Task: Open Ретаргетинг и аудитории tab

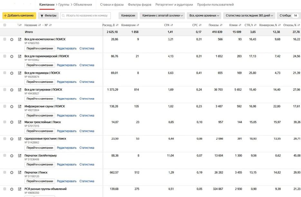Action: [174, 5]
